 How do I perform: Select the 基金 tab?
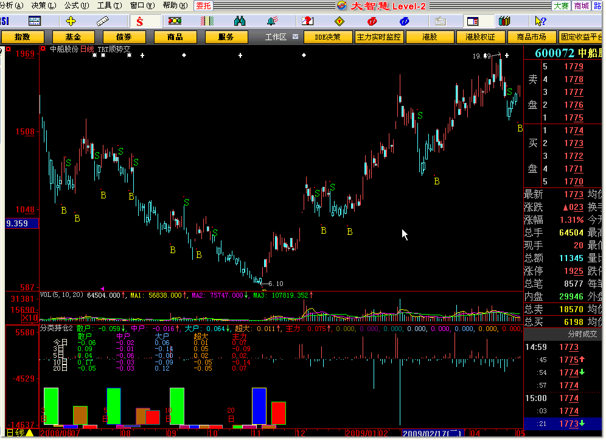[x=73, y=37]
